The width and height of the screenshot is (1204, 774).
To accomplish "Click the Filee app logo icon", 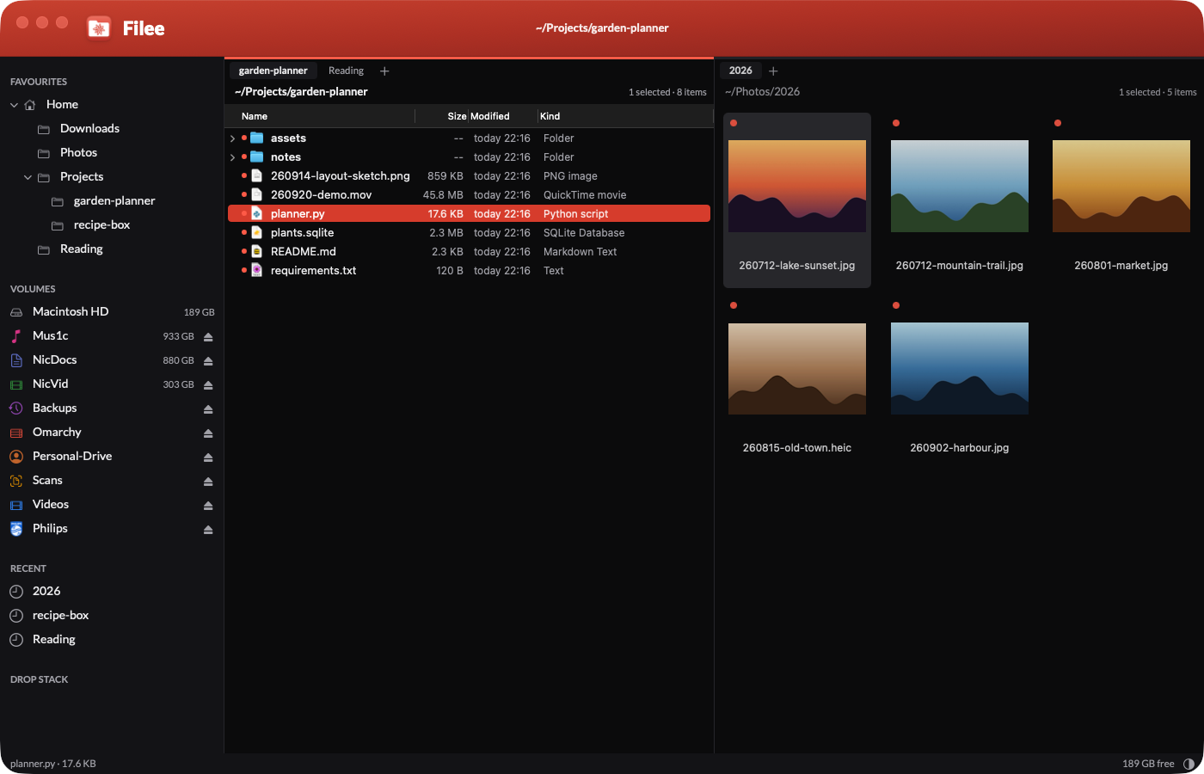I will 99,28.
